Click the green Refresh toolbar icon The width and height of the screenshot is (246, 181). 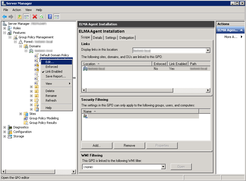tap(41, 17)
